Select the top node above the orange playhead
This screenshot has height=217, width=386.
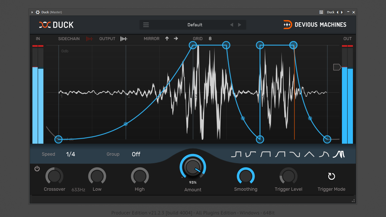(294, 45)
